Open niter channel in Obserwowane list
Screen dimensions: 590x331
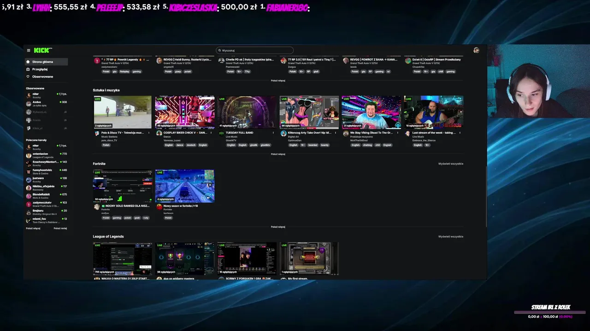46,96
